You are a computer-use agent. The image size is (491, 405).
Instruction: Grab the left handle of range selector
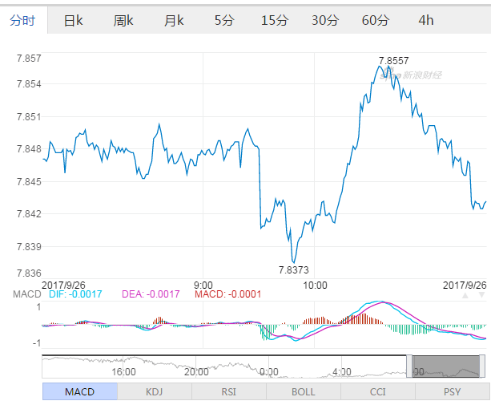(409, 367)
